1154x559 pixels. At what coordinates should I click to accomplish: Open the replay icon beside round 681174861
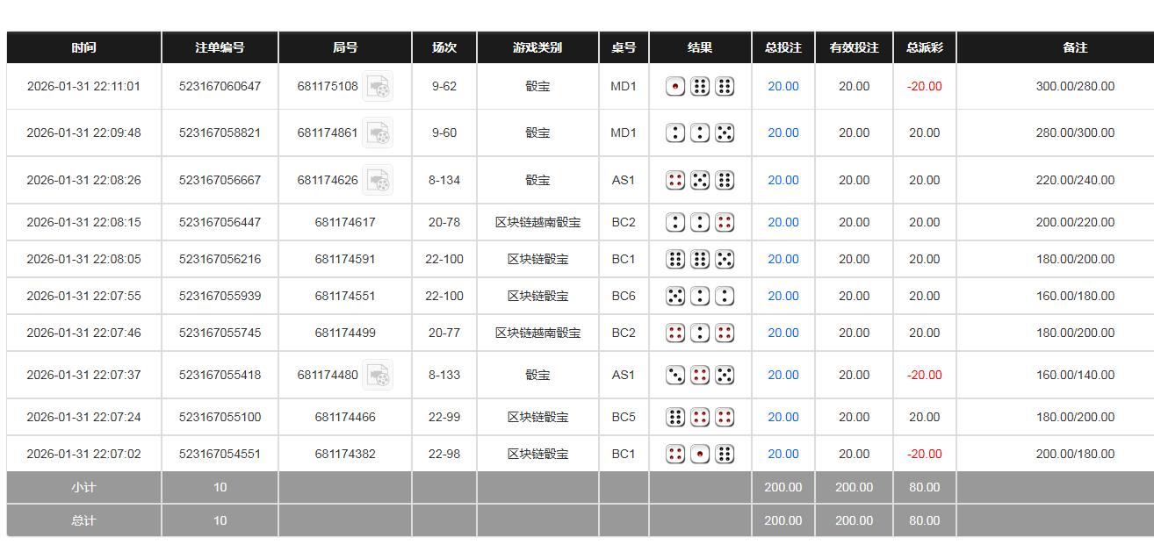(378, 132)
